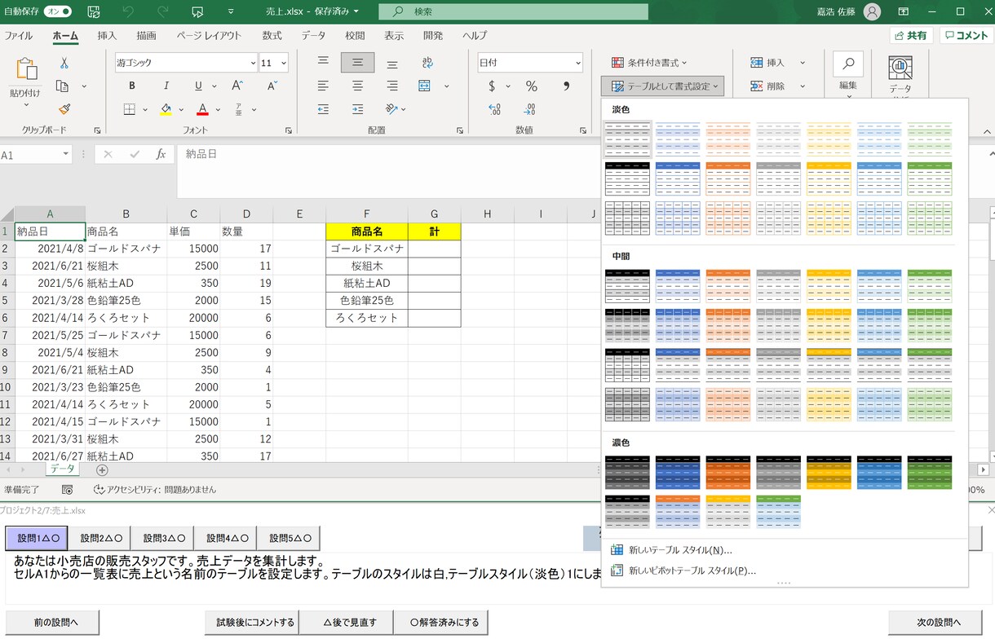995x639 pixels.
Task: Add new sheet plus icon
Action: [x=102, y=469]
